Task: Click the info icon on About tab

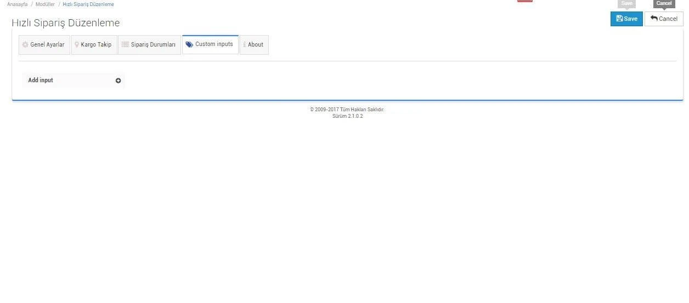Action: point(244,45)
